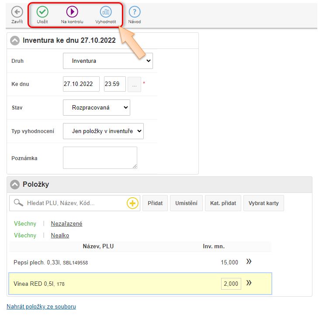Filter items by Nealko category
This screenshot has width=333, height=322.
tap(60, 235)
